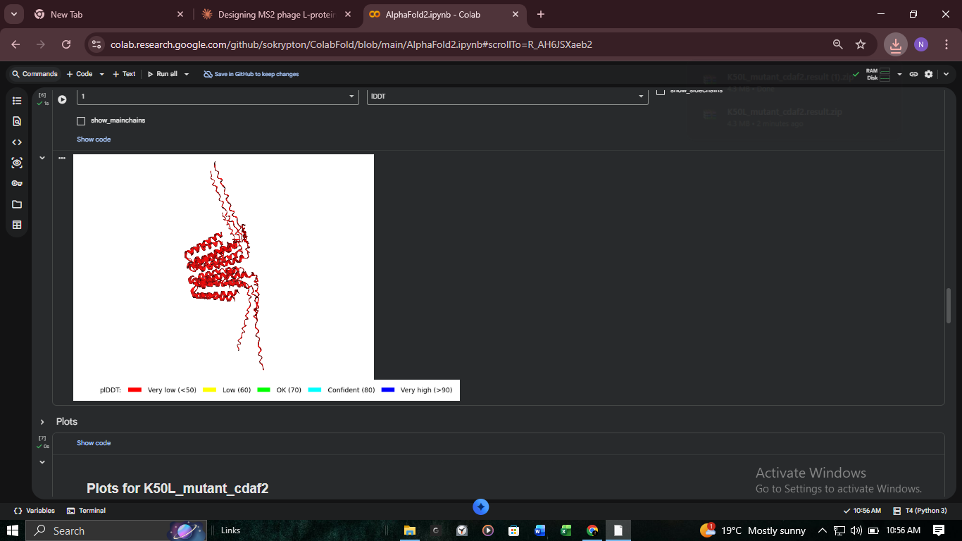Open RAM Disk resources dropdown arrow
Viewport: 962px width, 541px height.
coord(899,74)
